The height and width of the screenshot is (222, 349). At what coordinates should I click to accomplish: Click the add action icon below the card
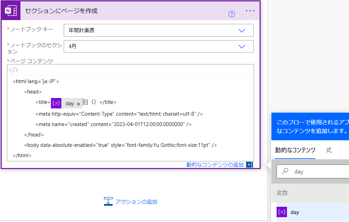coord(108,202)
